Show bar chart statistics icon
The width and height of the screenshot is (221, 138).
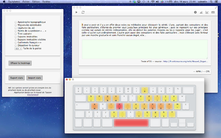201,12
